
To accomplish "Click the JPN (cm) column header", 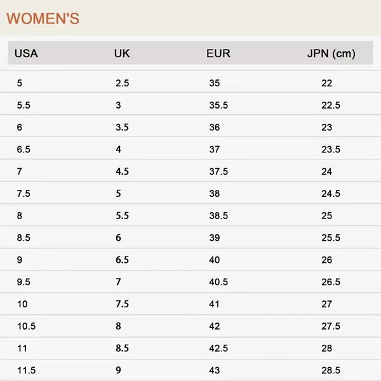I will coord(331,53).
